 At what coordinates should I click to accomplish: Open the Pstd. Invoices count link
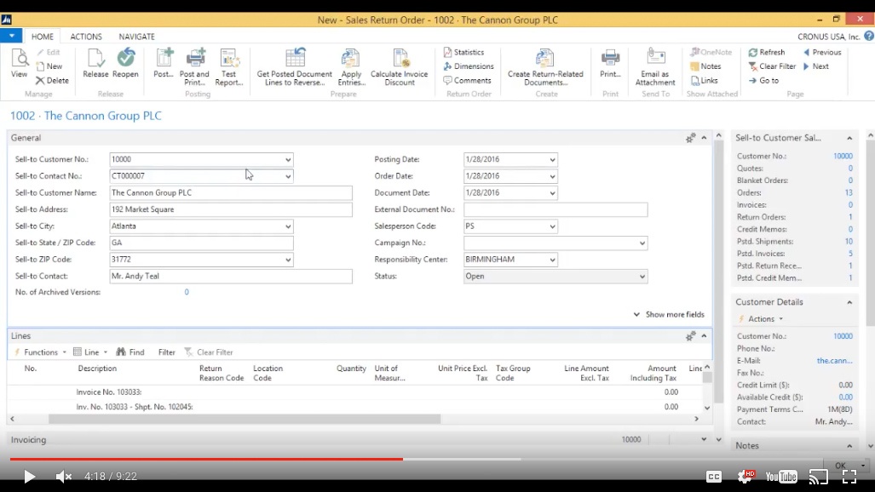point(850,254)
